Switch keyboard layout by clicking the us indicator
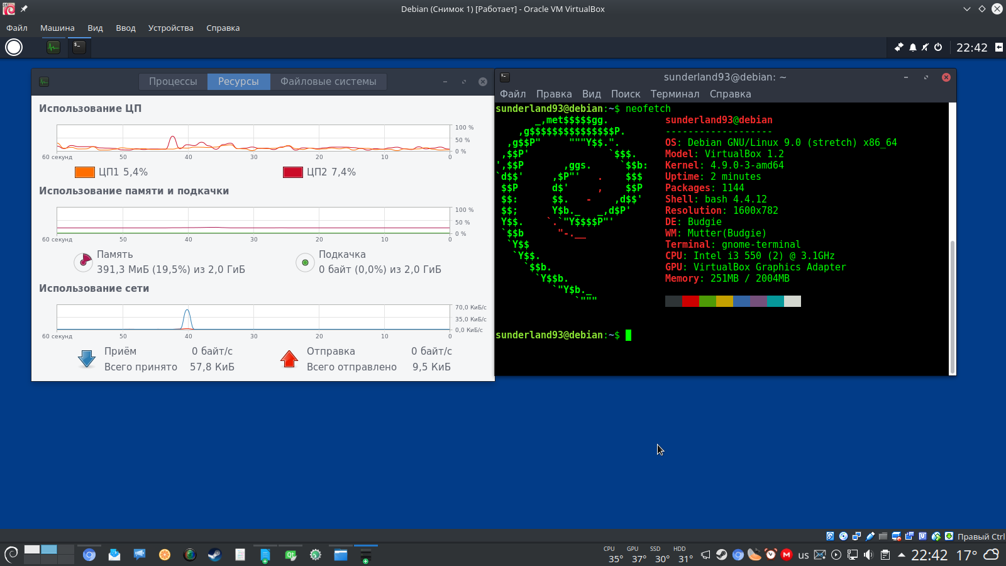 tap(804, 555)
